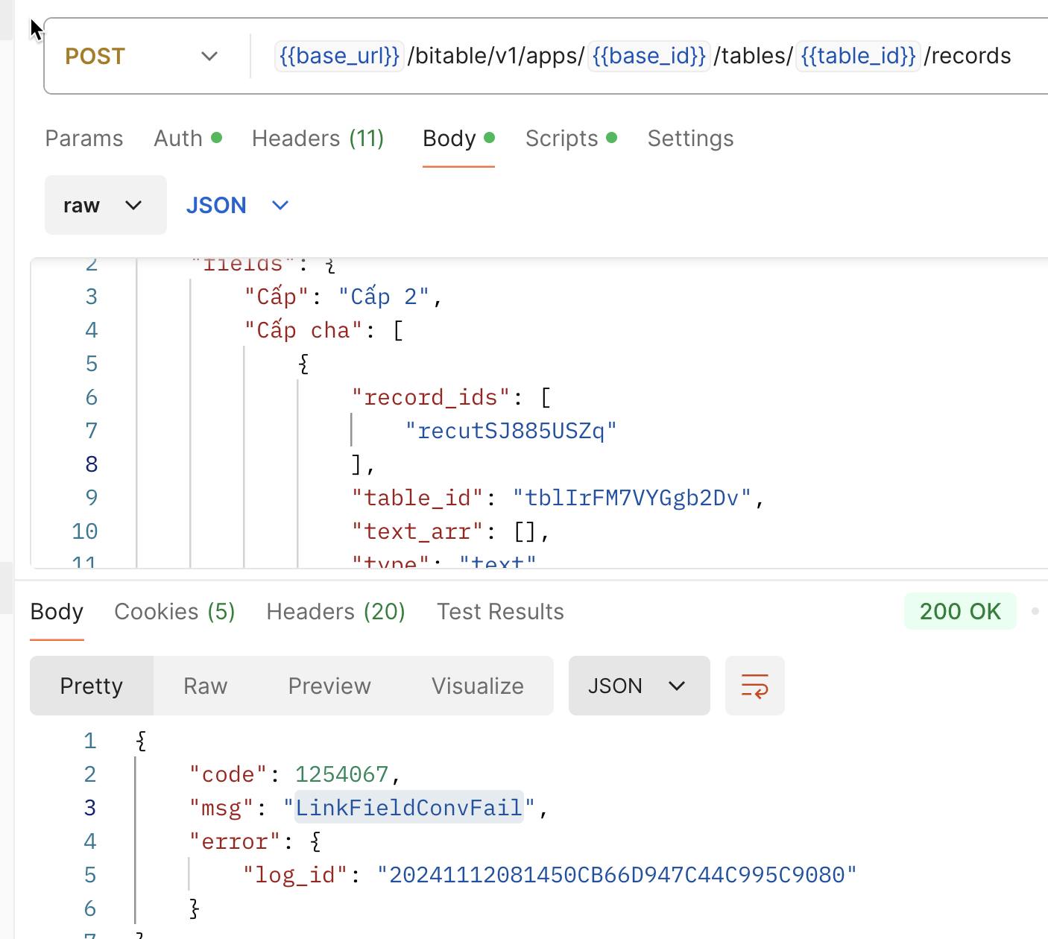Open the JSON request language dropdown
This screenshot has height=939, width=1048.
[x=237, y=205]
